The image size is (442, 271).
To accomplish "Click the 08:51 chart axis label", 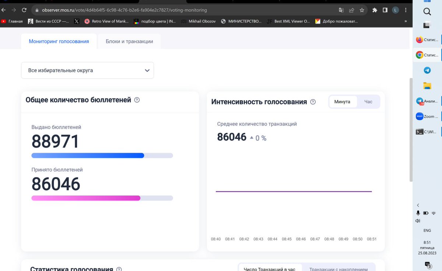I will click(372, 239).
